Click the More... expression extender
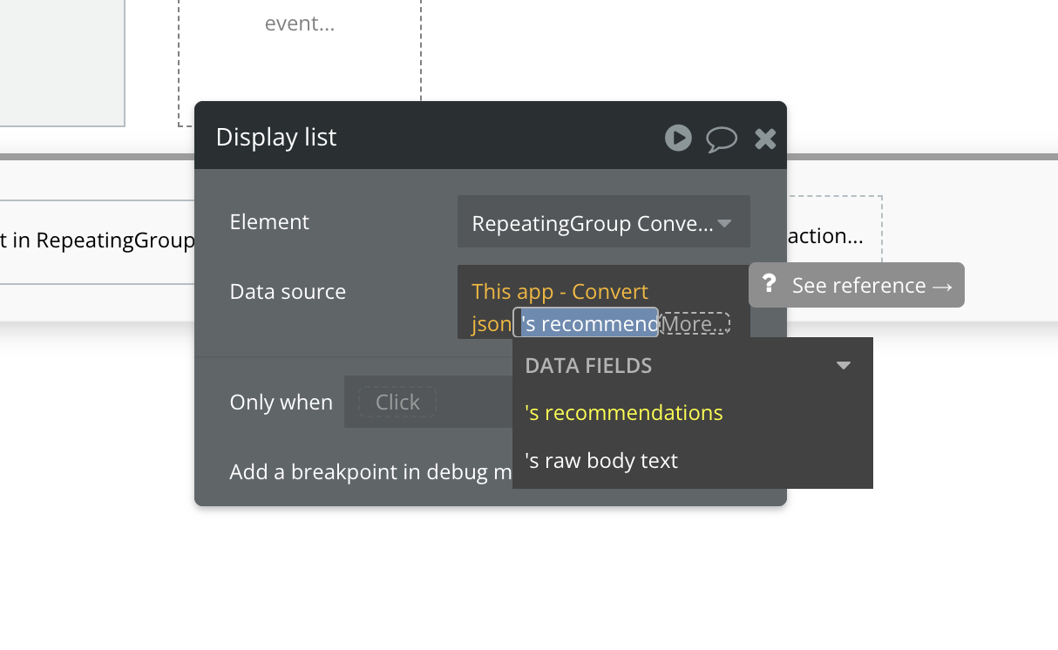The width and height of the screenshot is (1058, 650). point(694,324)
